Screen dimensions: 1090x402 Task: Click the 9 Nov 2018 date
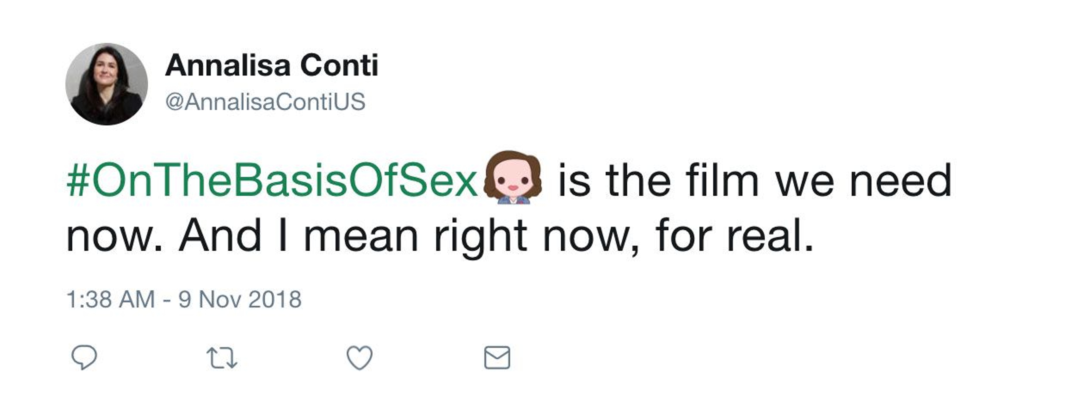(x=240, y=299)
